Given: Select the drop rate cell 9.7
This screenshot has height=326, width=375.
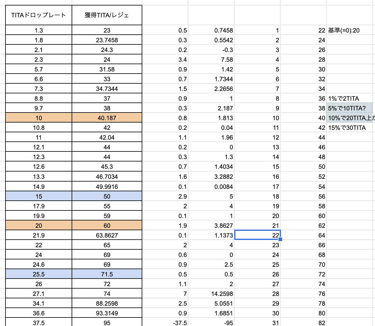Looking at the screenshot, I should (x=39, y=108).
